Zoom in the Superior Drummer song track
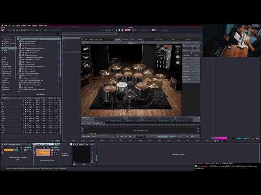Image resolution: width=261 pixels, height=195 pixels. [199, 129]
